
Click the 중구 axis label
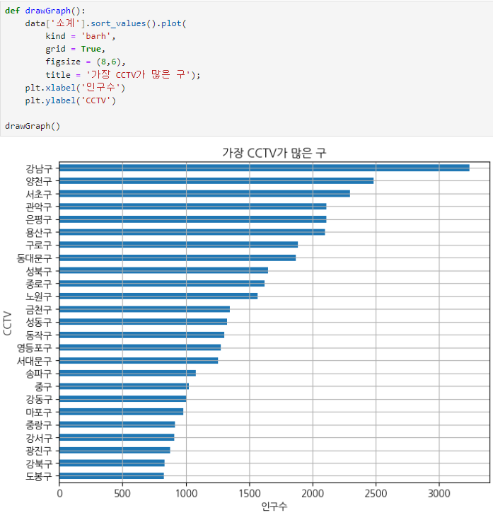[43, 386]
